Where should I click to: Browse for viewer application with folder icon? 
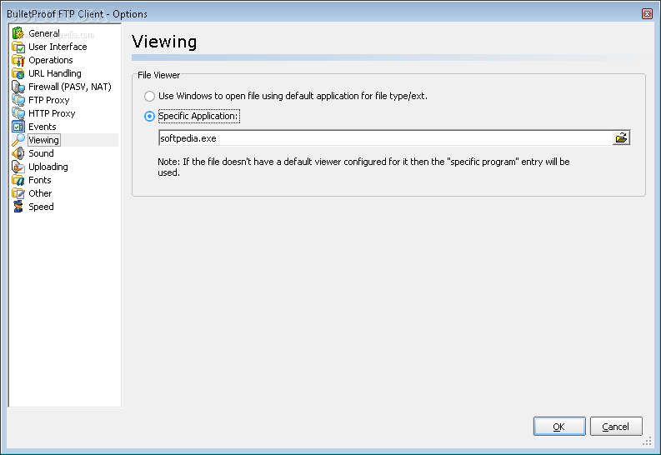pyautogui.click(x=621, y=137)
